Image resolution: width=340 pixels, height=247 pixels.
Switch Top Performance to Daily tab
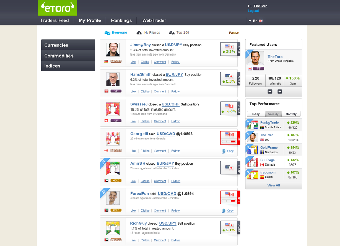256,114
